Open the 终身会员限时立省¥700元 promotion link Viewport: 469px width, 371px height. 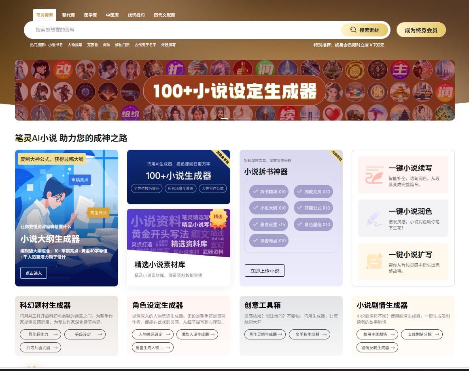(x=359, y=45)
